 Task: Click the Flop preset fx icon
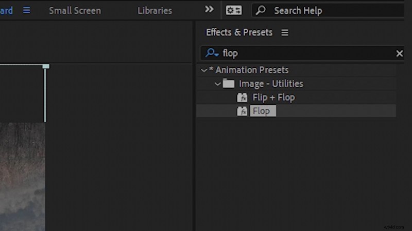tap(242, 111)
